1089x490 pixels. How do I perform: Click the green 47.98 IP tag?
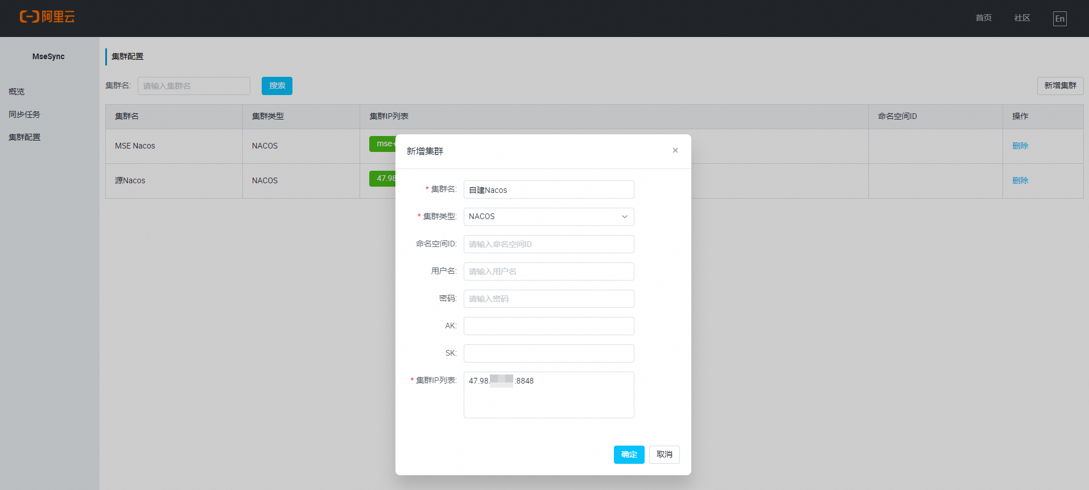pos(383,178)
